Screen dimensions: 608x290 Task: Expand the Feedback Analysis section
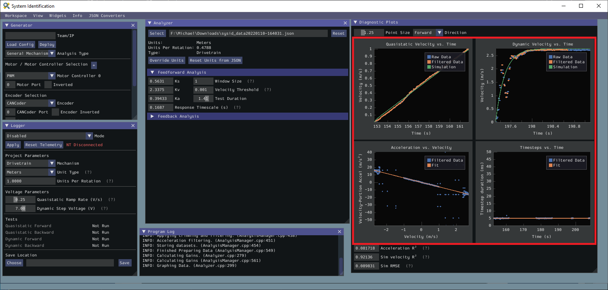click(x=152, y=116)
